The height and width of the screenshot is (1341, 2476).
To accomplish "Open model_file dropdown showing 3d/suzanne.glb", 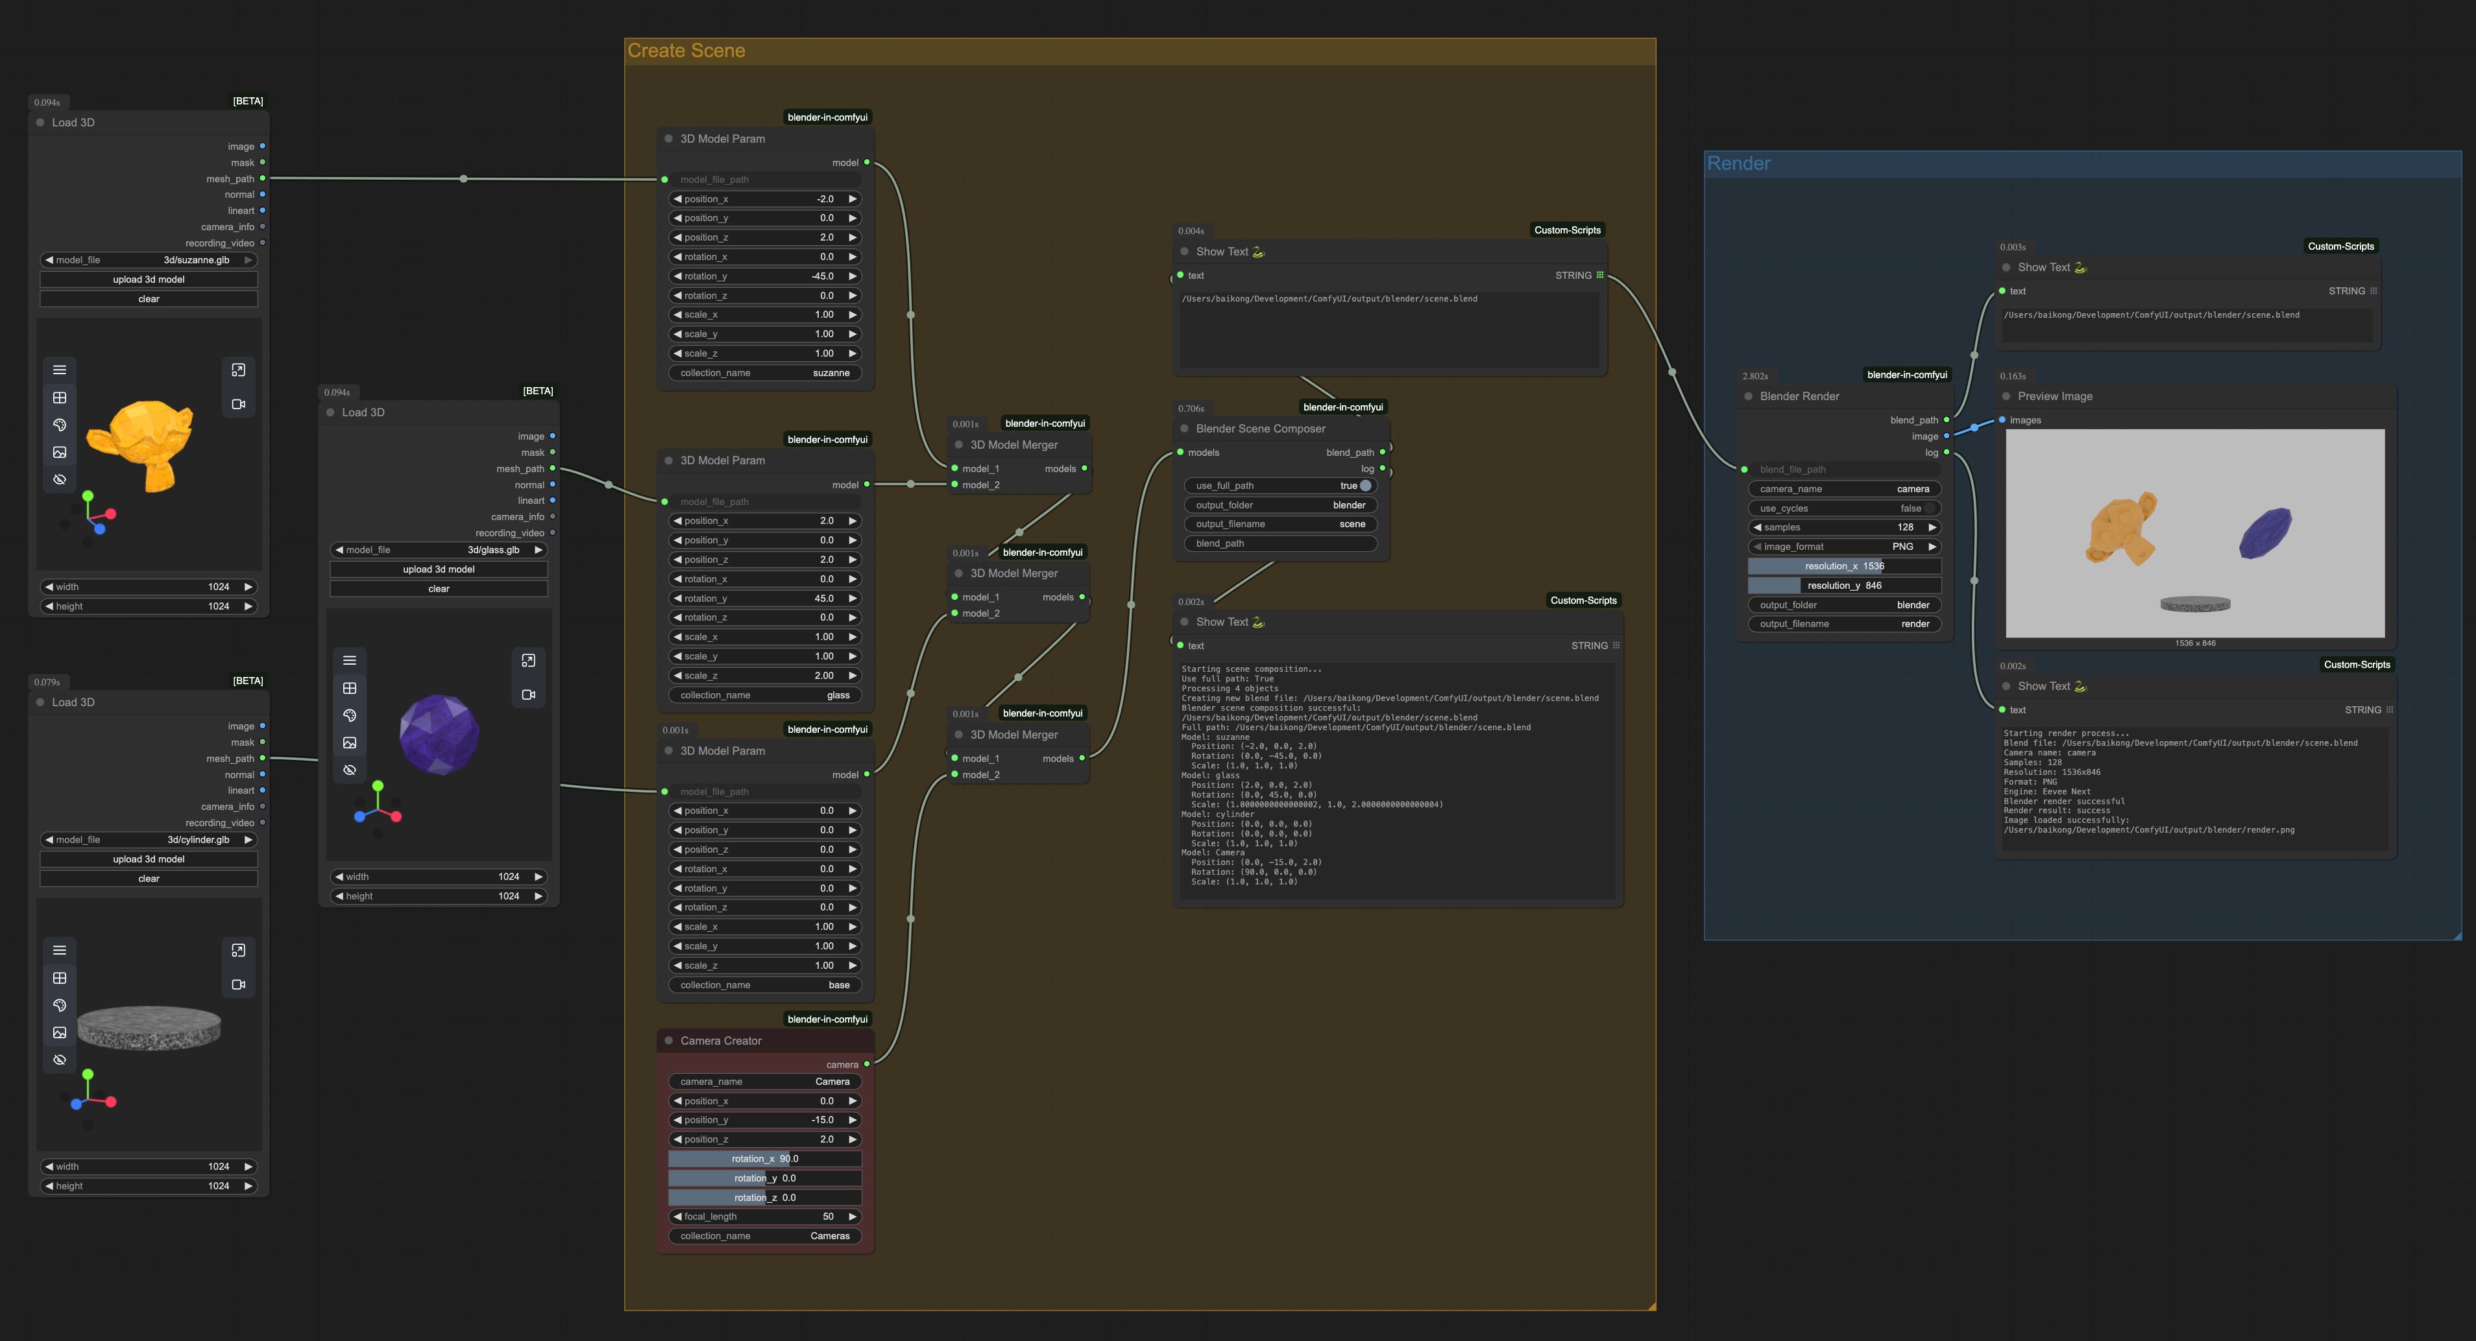I will tap(149, 260).
